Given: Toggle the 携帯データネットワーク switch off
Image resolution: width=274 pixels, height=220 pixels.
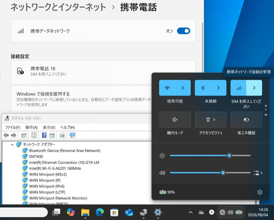Looking at the screenshot, I should [184, 31].
